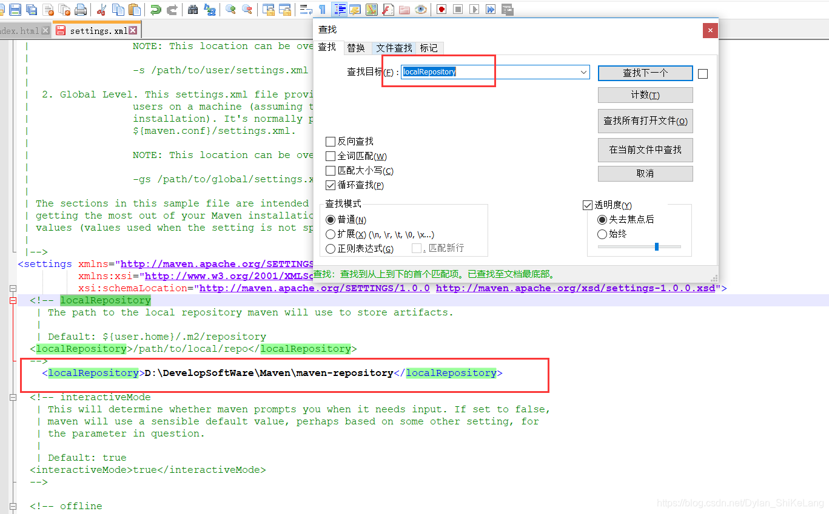
Task: Click the Copy toolbar icon
Action: 119,10
